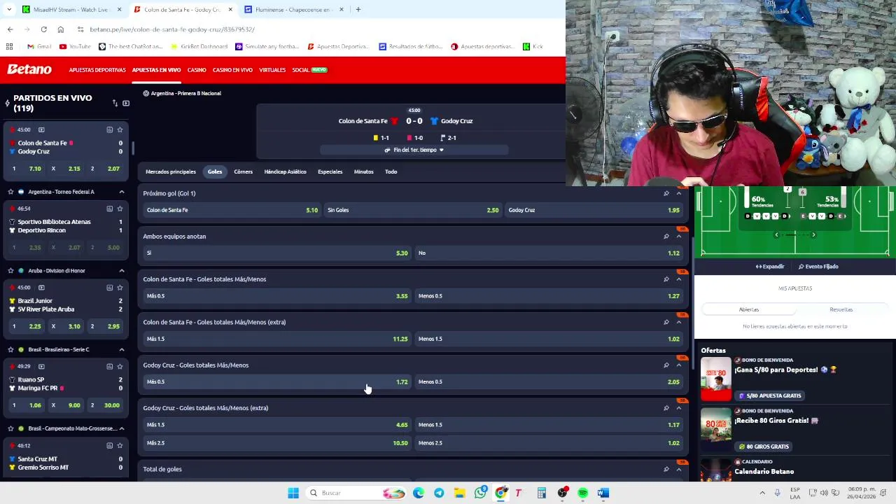Switch bet slip to Resueltas
The width and height of the screenshot is (896, 504).
tap(841, 309)
